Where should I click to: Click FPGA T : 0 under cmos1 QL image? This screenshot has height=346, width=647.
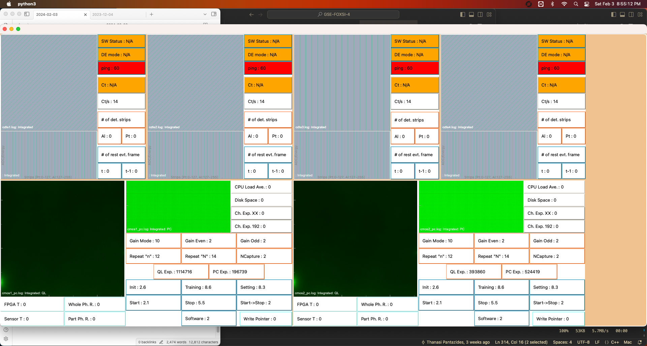(x=32, y=304)
